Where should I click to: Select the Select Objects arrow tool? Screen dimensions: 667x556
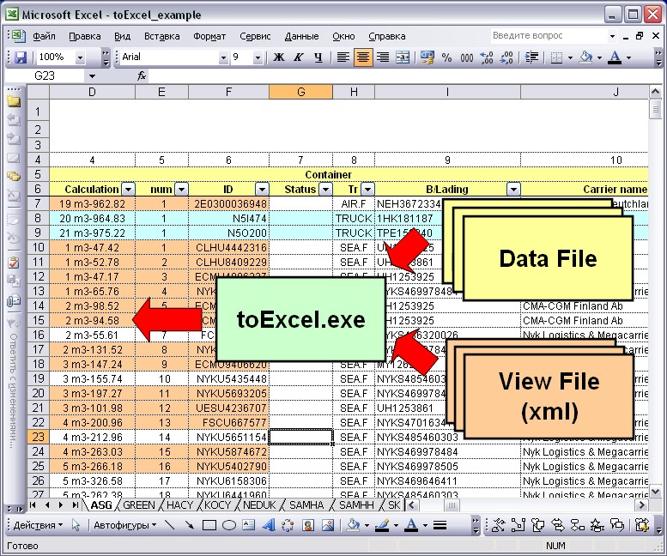(76, 525)
